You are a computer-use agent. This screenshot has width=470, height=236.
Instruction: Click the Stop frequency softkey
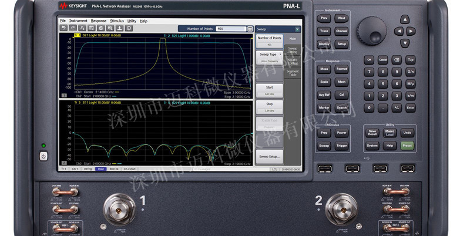[x=270, y=107]
